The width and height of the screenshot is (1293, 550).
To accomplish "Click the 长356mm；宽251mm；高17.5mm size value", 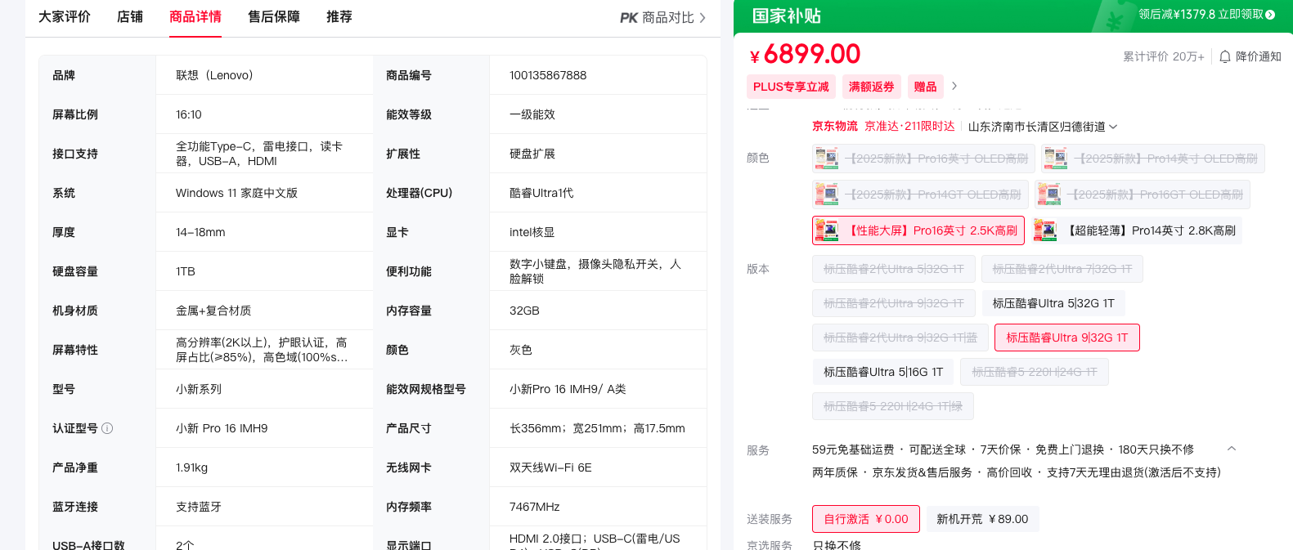I will pyautogui.click(x=597, y=428).
